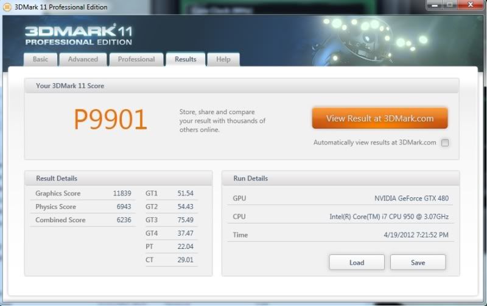Close the 3DMark 11 window
487x306 pixels.
471,5
